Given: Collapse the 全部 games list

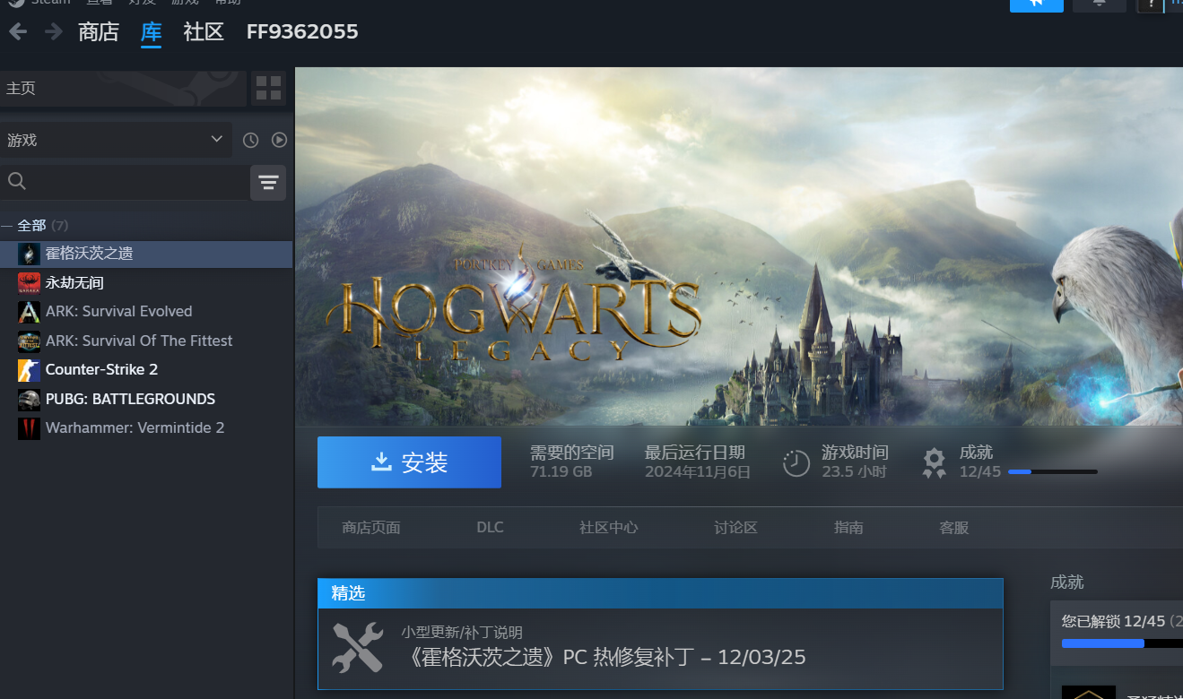Looking at the screenshot, I should point(7,226).
